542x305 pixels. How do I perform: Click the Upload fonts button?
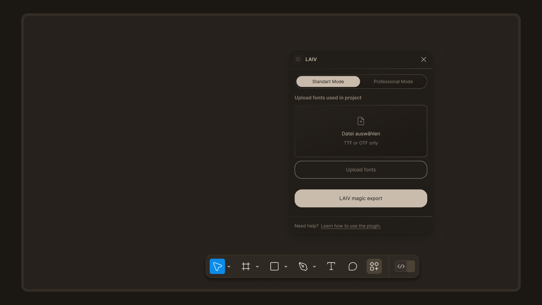click(361, 170)
